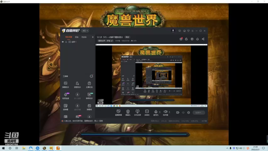Add 手机投屏 phone casting source
Image resolution: width=268 pixels, height=151 pixels.
(x=137, y=113)
